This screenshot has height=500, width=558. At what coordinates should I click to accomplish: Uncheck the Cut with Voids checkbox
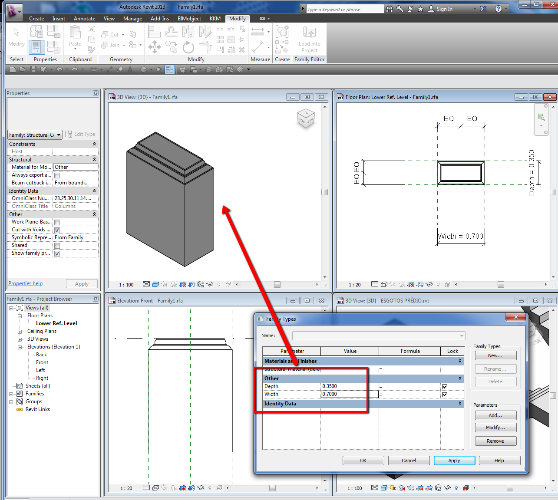tap(57, 230)
